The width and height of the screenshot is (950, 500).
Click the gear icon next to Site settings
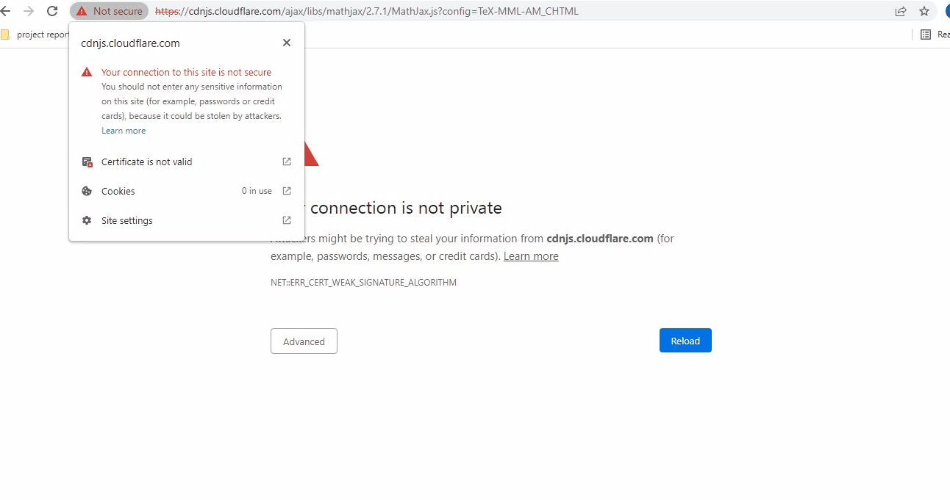[x=87, y=220]
